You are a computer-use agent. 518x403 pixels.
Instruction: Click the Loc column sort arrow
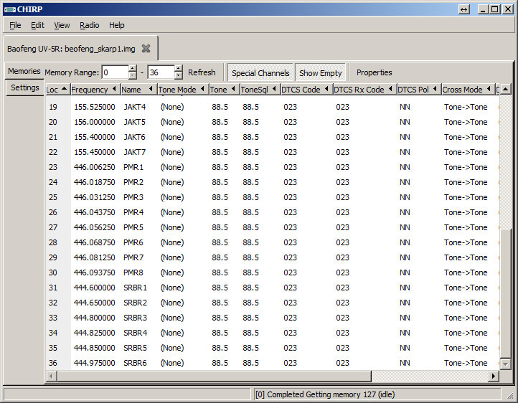[x=65, y=89]
